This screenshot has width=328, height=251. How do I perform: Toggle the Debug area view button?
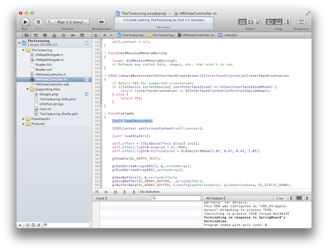click(x=278, y=22)
